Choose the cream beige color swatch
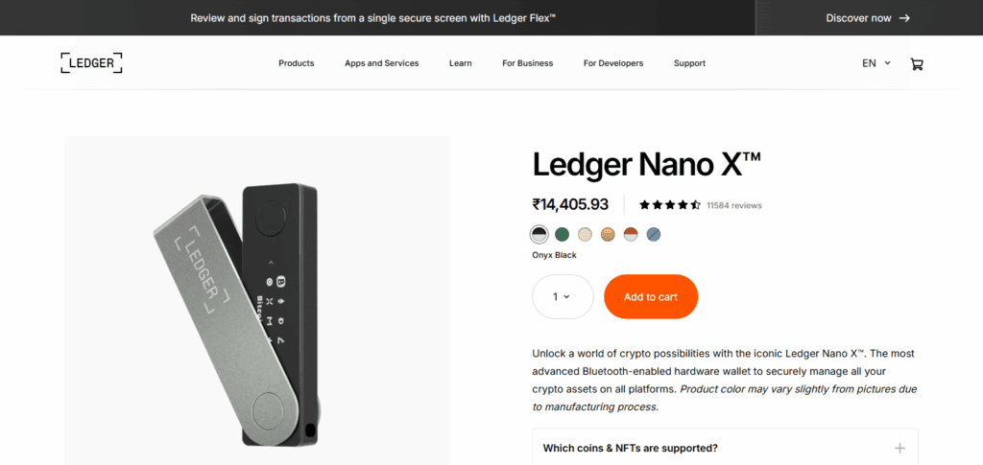Image resolution: width=983 pixels, height=465 pixels. pyautogui.click(x=586, y=234)
